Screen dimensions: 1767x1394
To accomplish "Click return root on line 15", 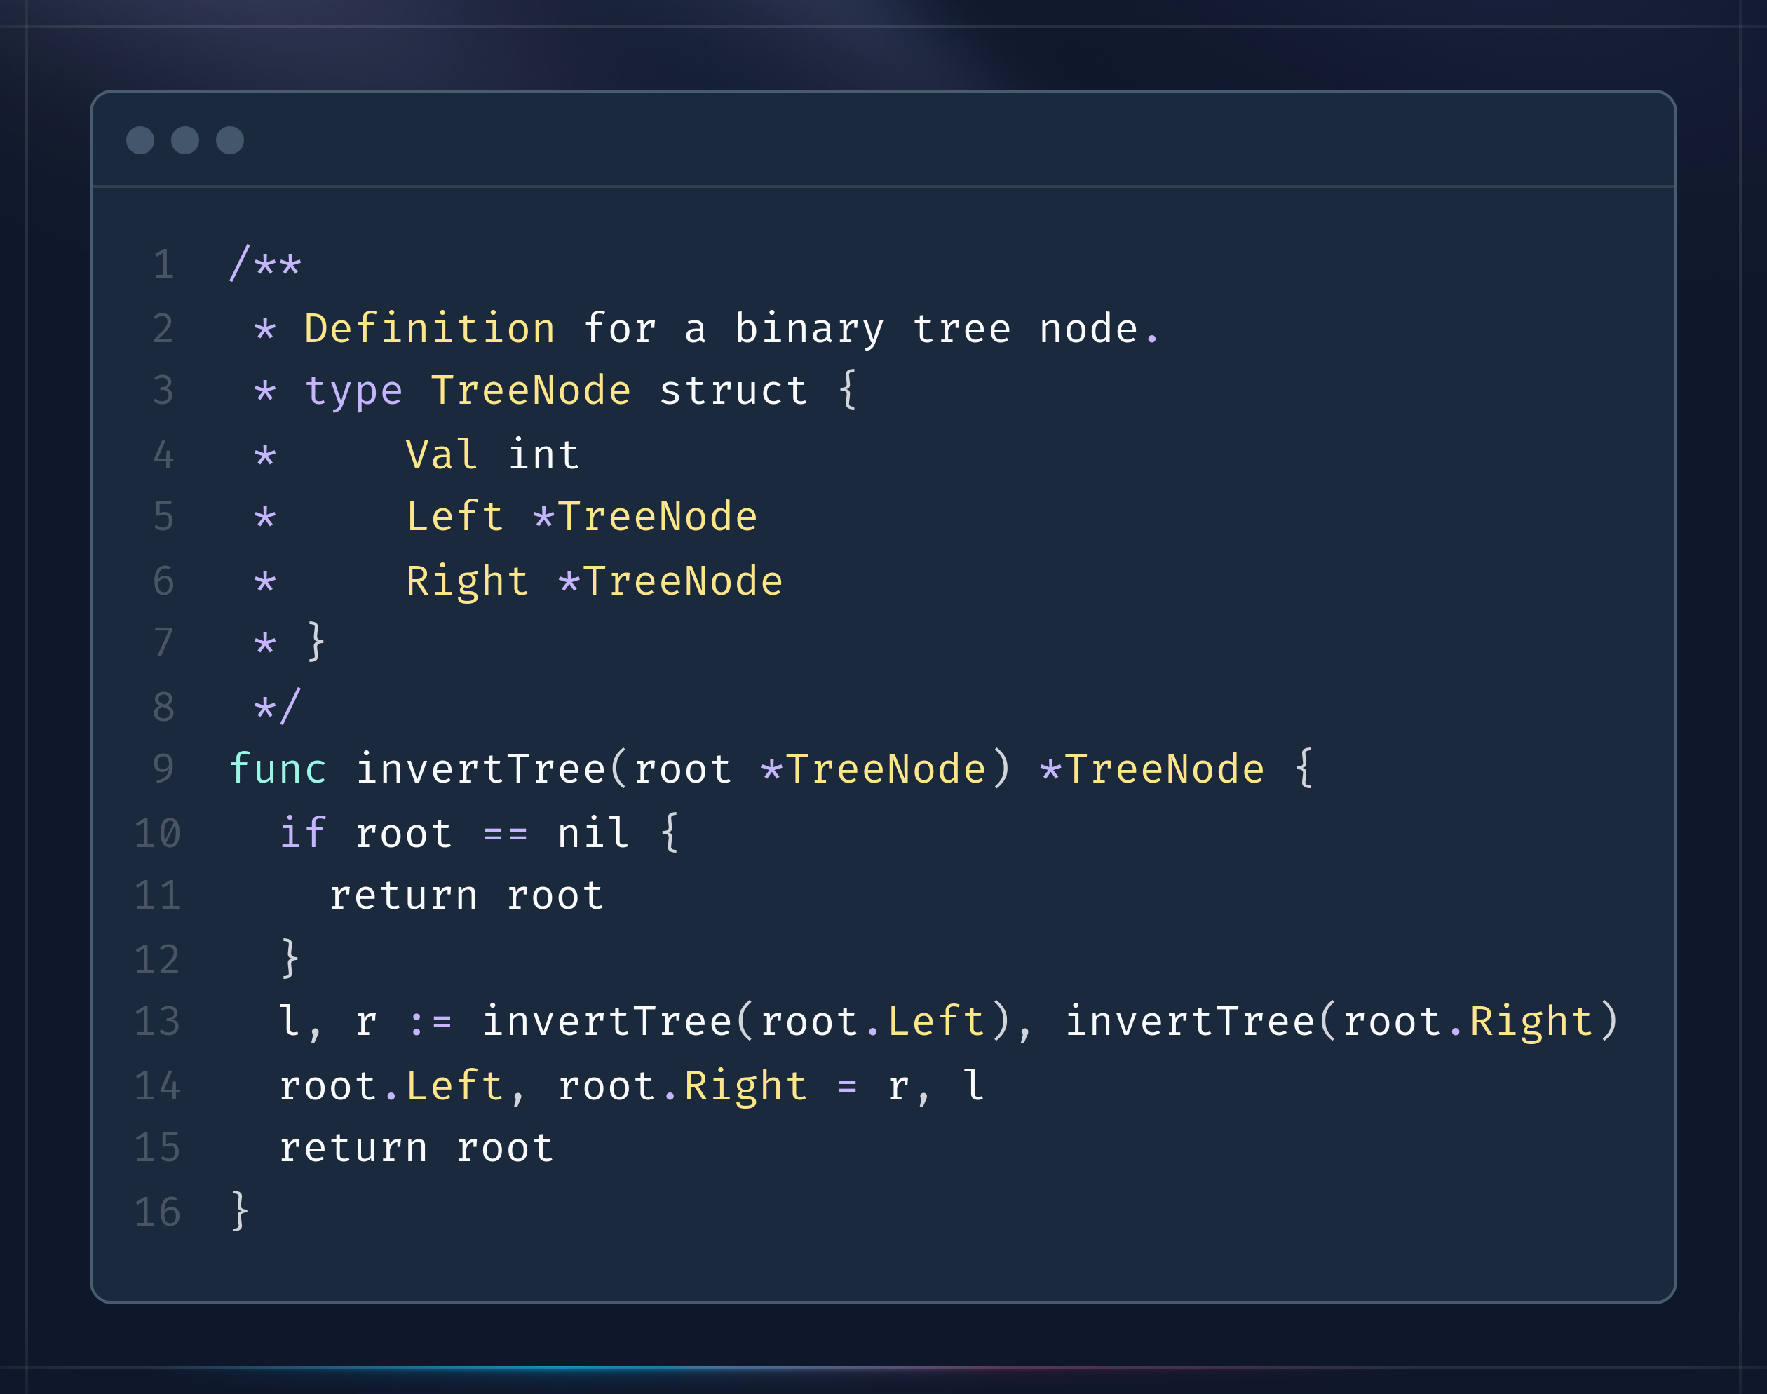I will tap(417, 1149).
